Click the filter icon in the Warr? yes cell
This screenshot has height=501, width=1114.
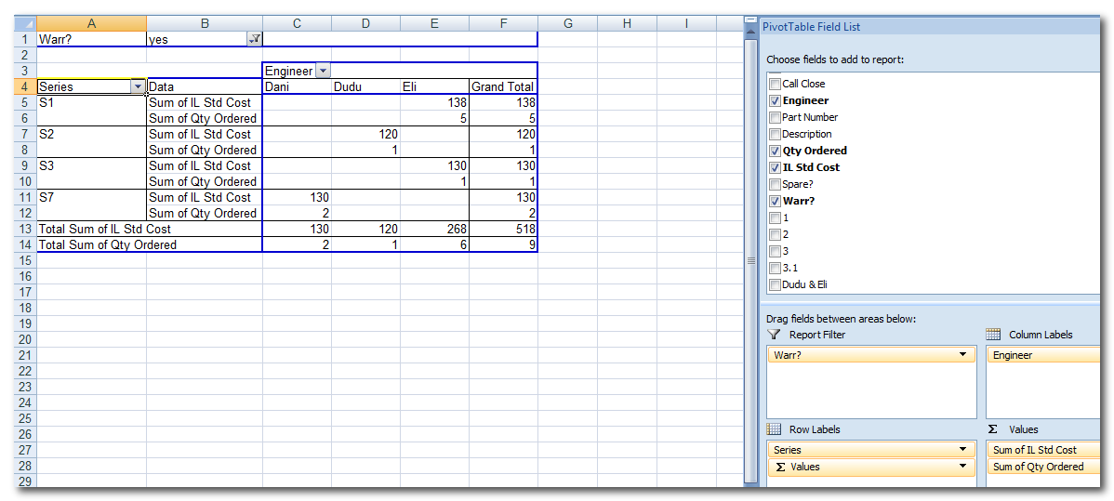click(254, 39)
